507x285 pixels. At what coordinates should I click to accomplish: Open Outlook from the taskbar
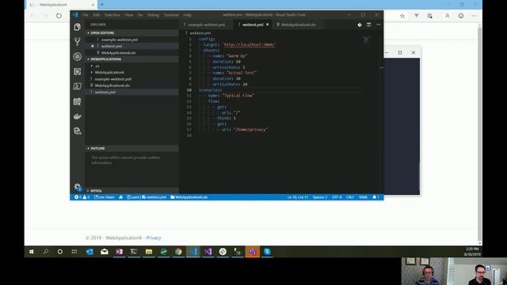pos(90,252)
